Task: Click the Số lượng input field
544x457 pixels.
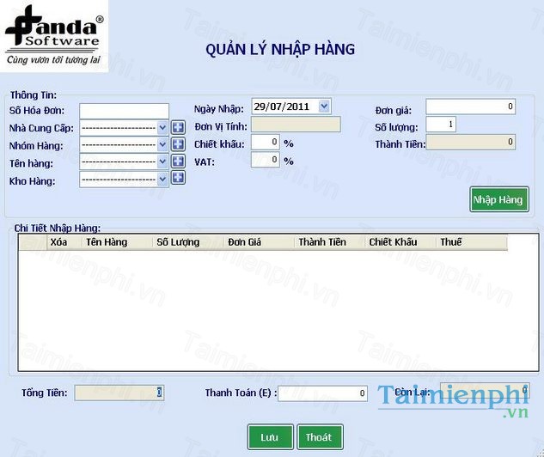Action: [441, 125]
